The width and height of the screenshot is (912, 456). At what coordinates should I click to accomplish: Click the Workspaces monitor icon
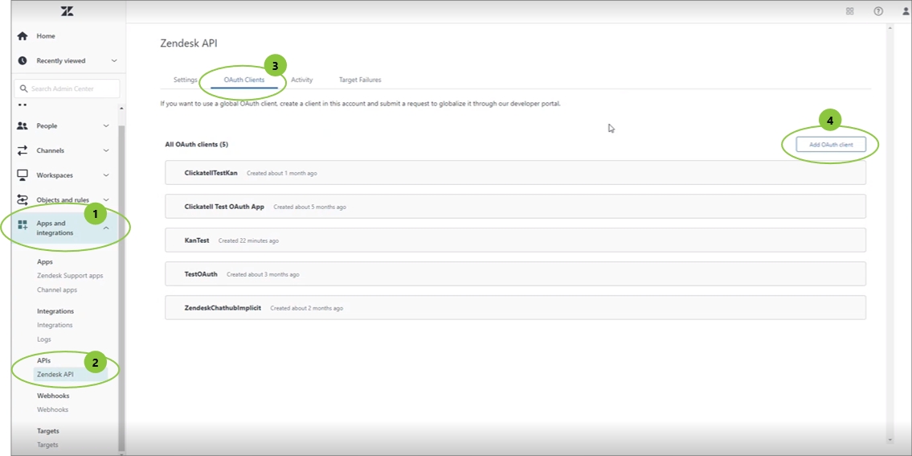point(22,175)
